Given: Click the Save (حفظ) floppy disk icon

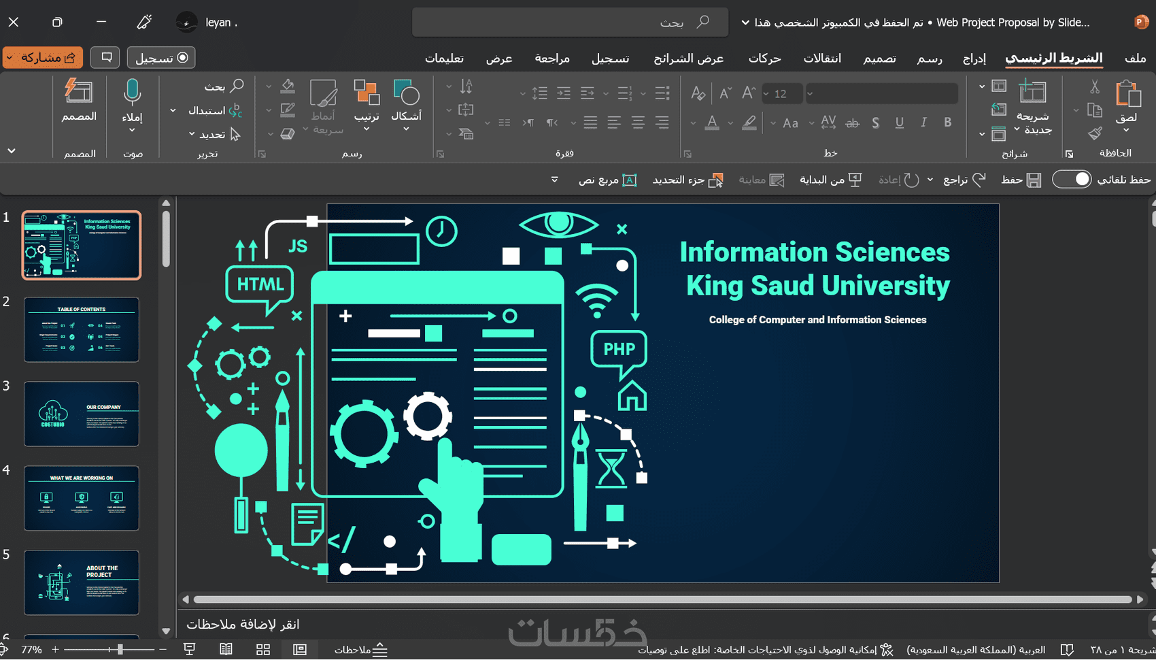Looking at the screenshot, I should click(x=1034, y=180).
